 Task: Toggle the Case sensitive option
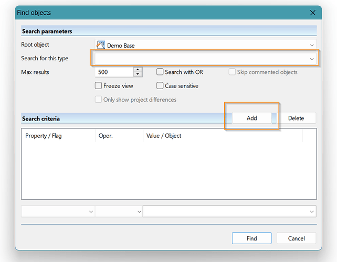point(160,86)
